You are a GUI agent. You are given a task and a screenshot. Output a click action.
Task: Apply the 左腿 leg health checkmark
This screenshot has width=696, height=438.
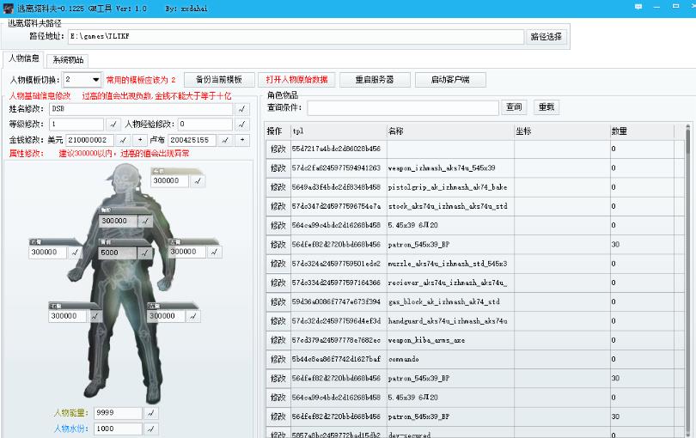point(192,316)
